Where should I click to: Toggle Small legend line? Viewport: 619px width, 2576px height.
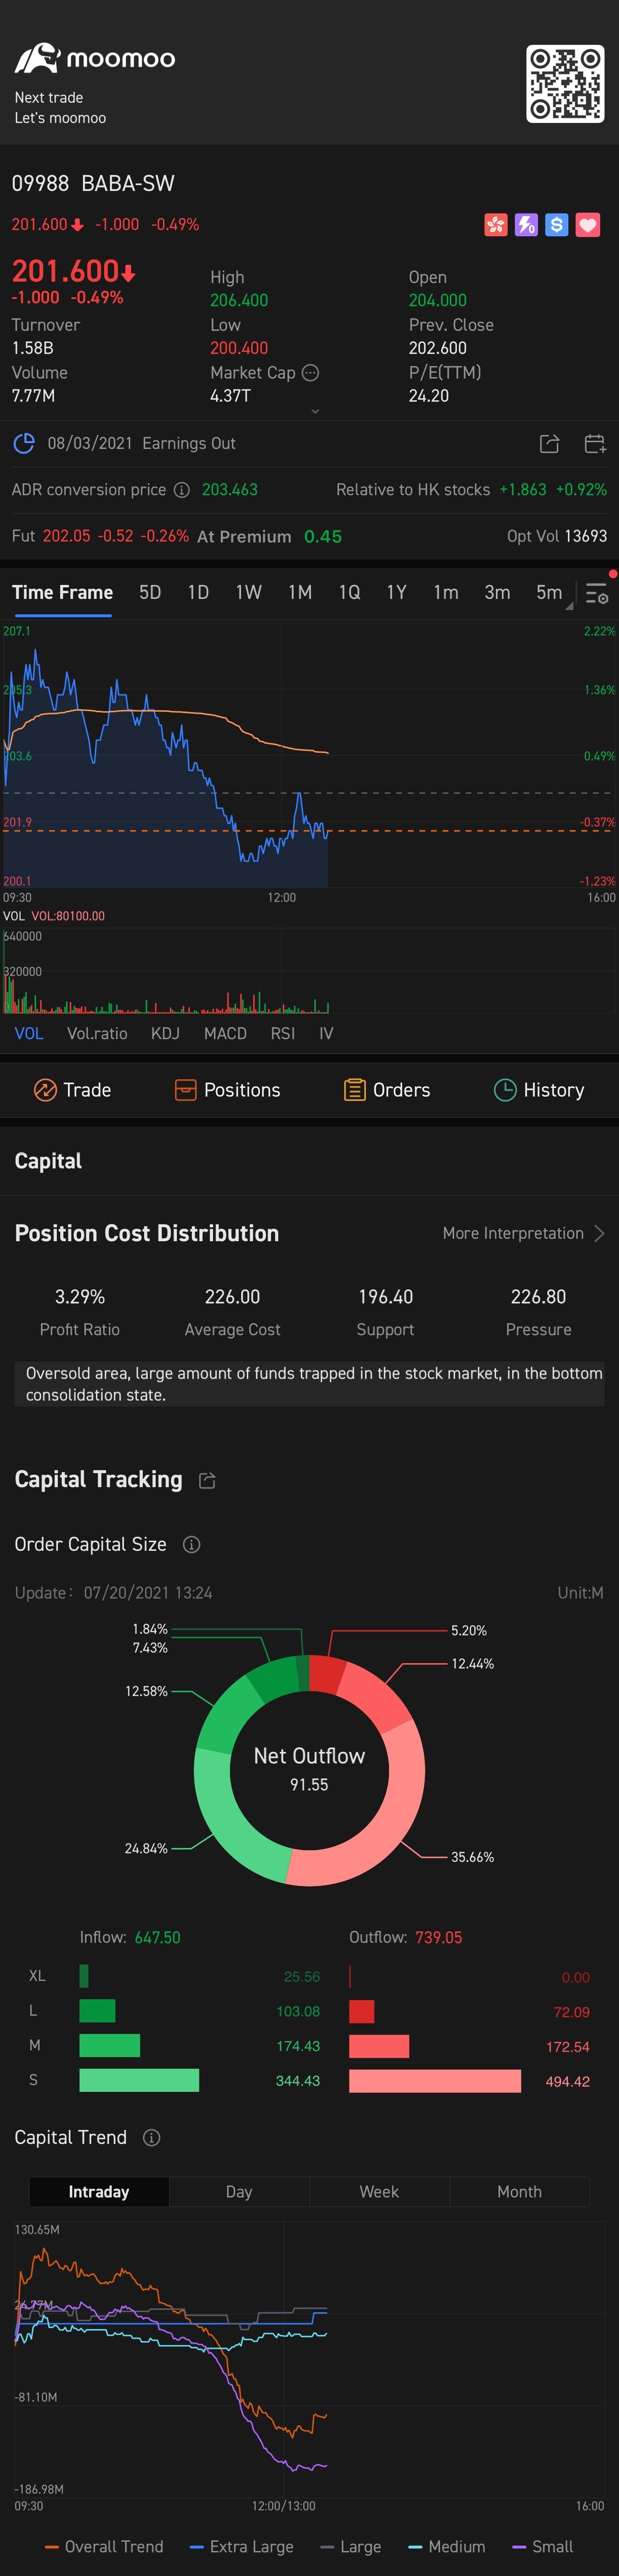(542, 2546)
